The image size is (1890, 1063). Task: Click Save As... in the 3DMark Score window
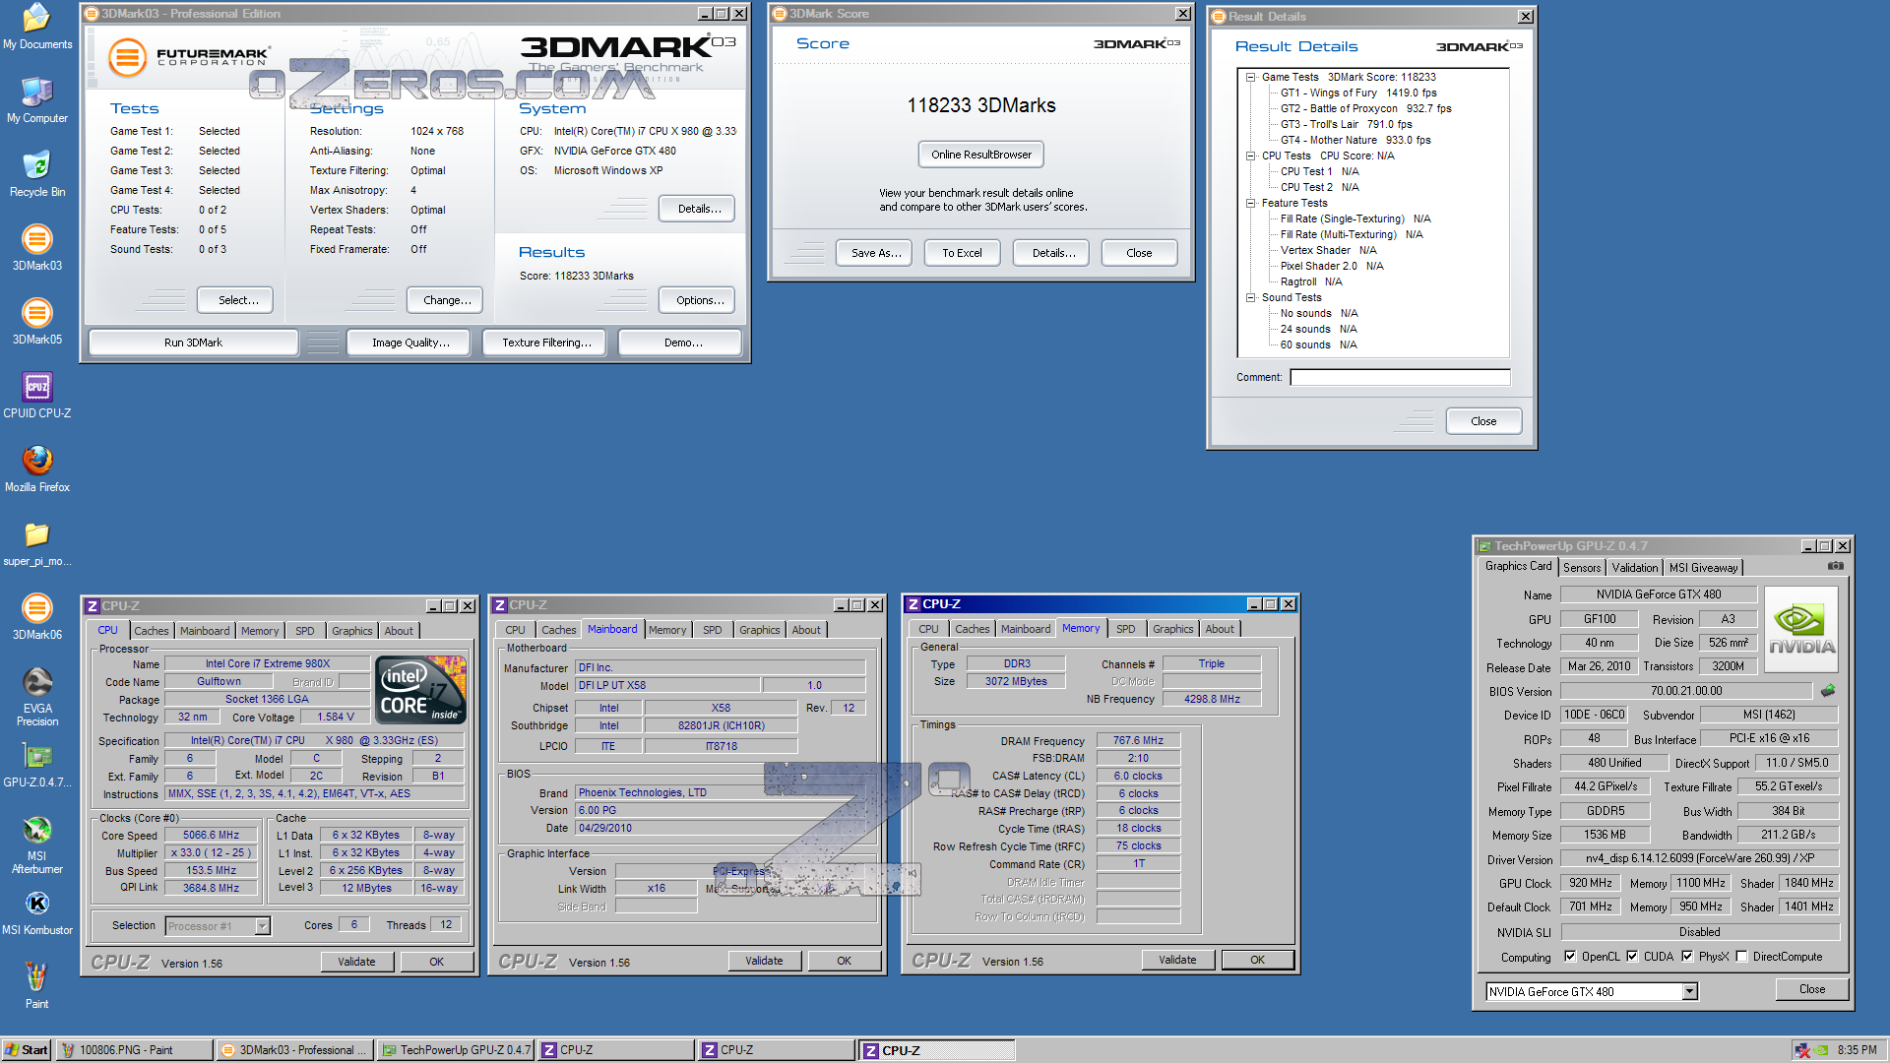tap(875, 253)
